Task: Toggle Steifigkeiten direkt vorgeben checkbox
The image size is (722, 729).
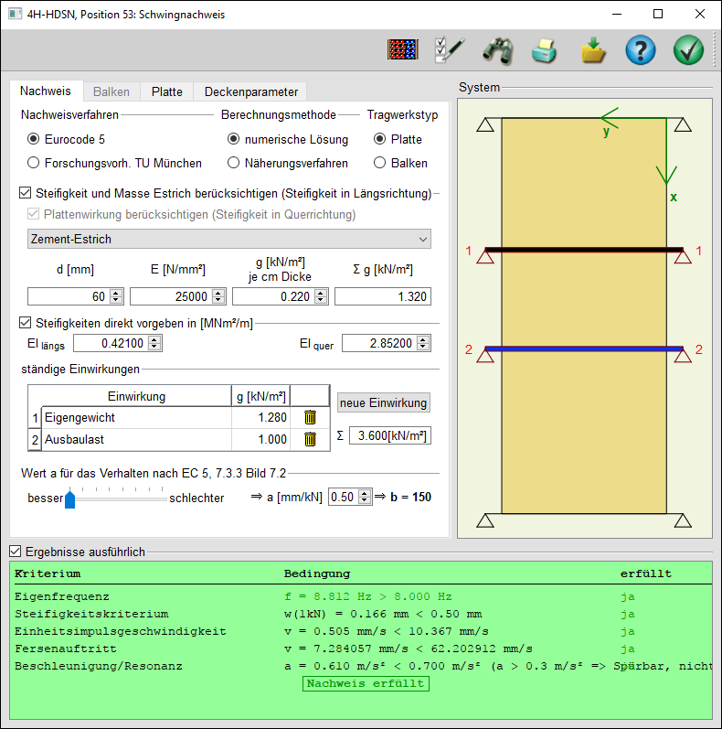Action: (26, 323)
